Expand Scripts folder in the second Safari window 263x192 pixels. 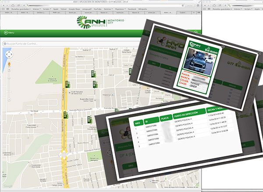(248, 9)
